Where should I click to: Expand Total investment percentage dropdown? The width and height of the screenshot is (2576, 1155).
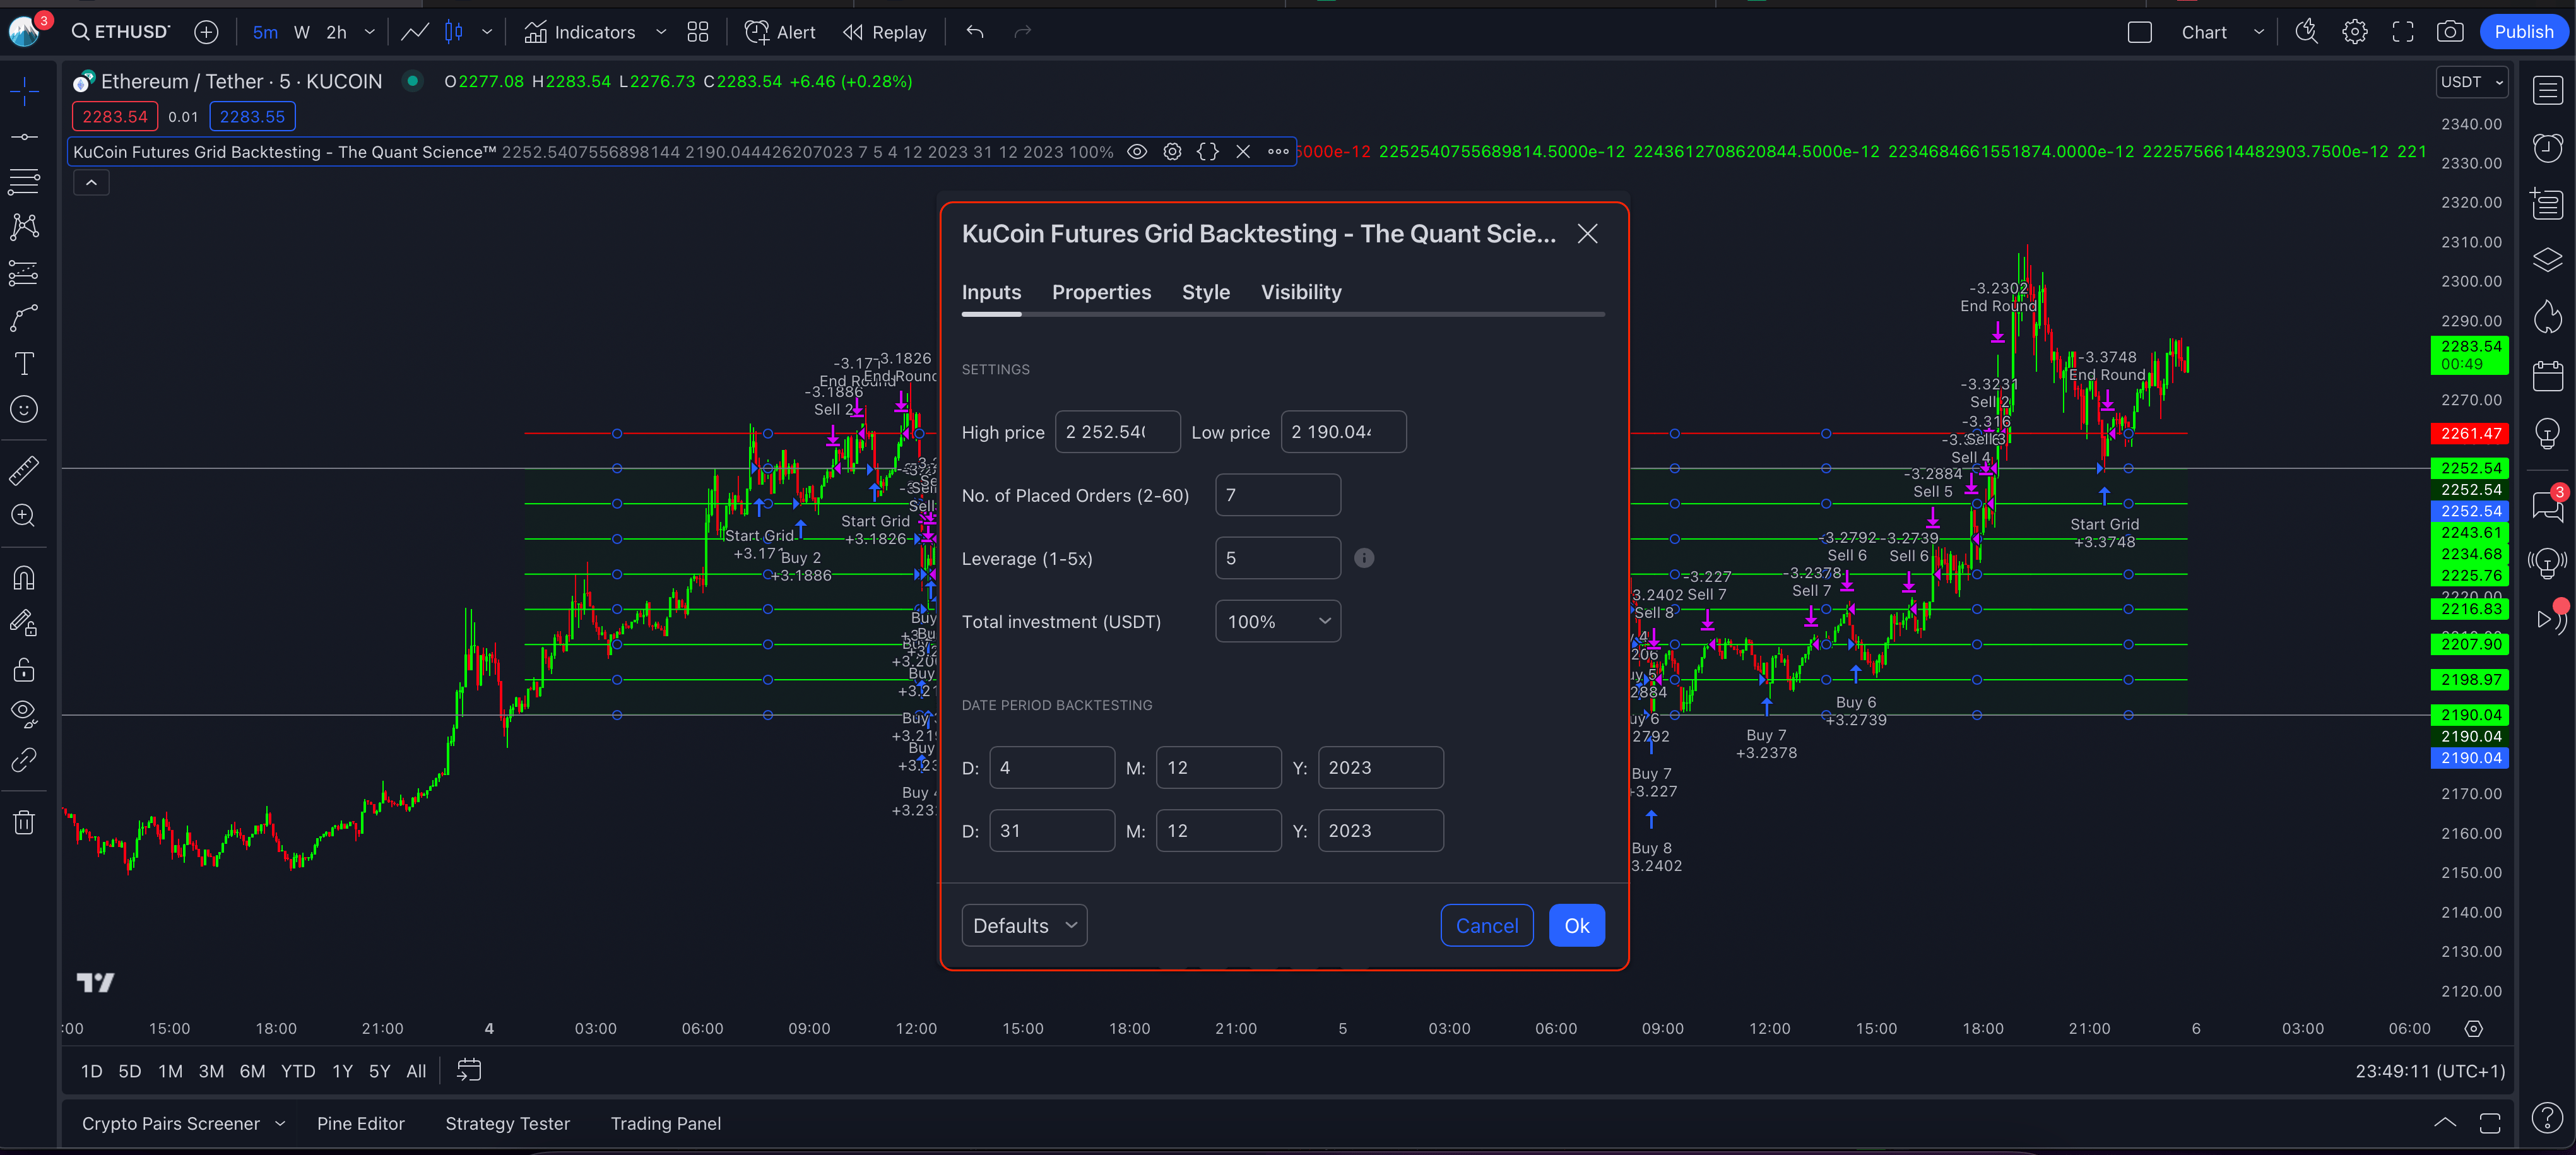[1277, 621]
